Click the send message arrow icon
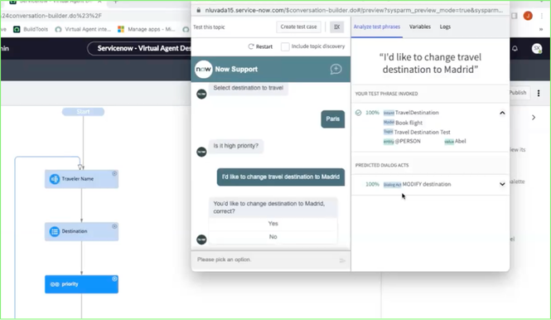 (x=342, y=260)
